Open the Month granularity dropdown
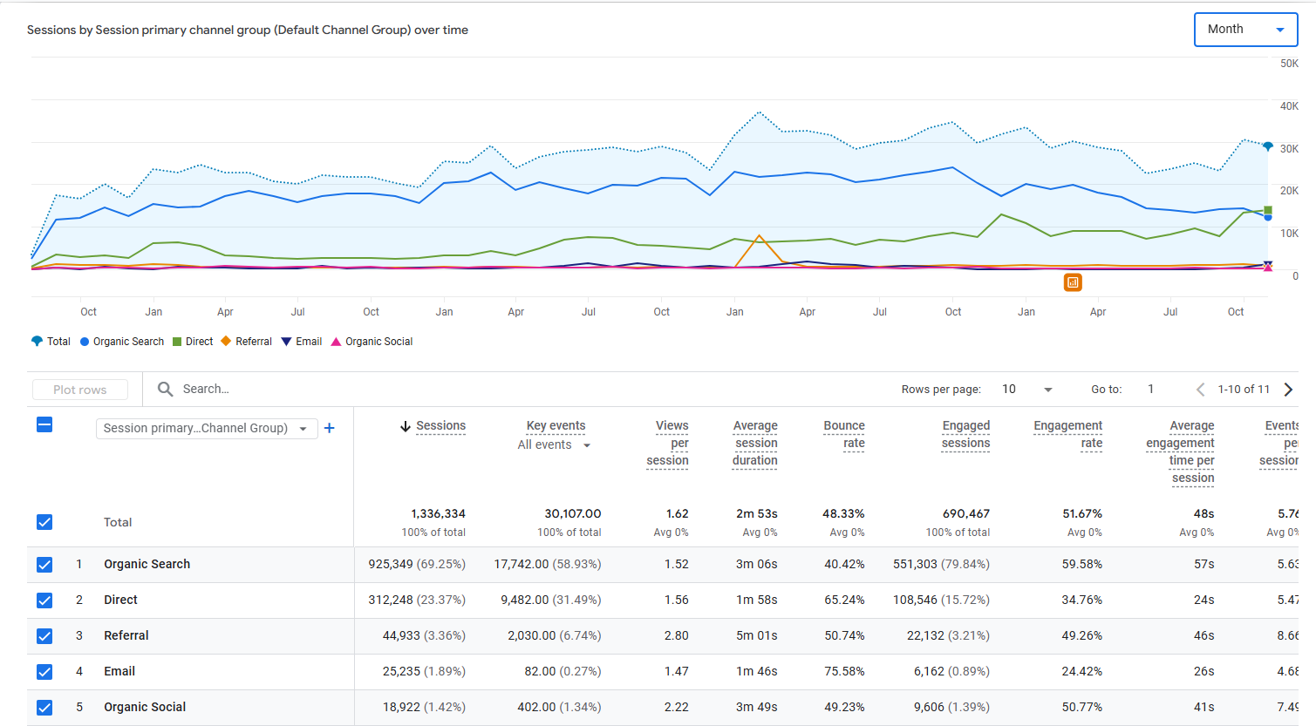1316x726 pixels. (1245, 30)
